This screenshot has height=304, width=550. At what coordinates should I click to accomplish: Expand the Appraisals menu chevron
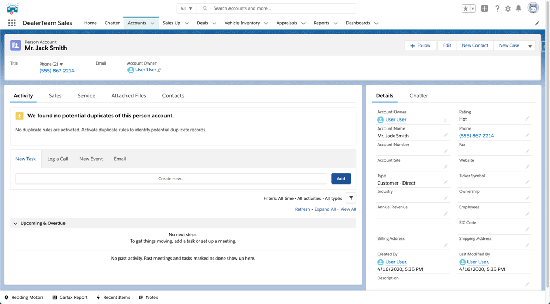pos(304,23)
